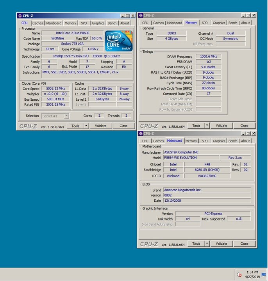Select Graphics tab in the Mainboard window
Screen dimensions: 268x281
(x=219, y=141)
